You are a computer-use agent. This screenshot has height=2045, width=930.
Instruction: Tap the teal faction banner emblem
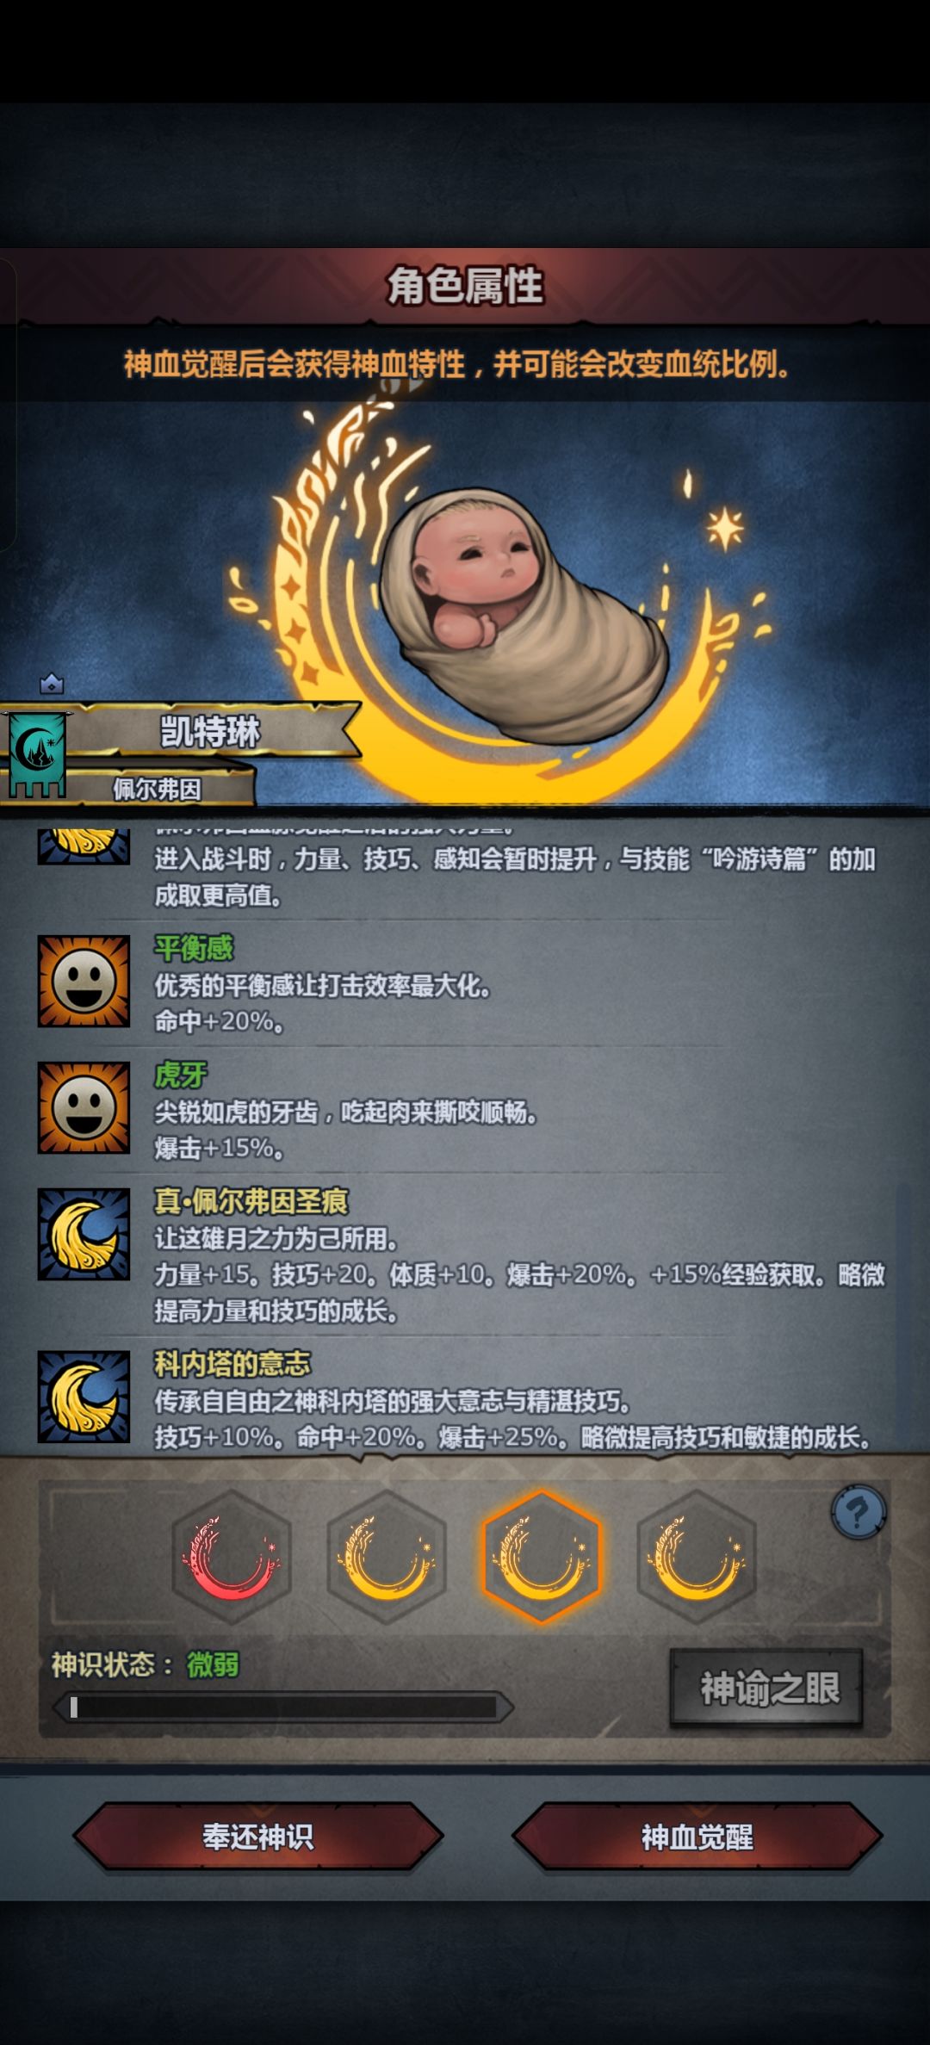click(x=37, y=755)
